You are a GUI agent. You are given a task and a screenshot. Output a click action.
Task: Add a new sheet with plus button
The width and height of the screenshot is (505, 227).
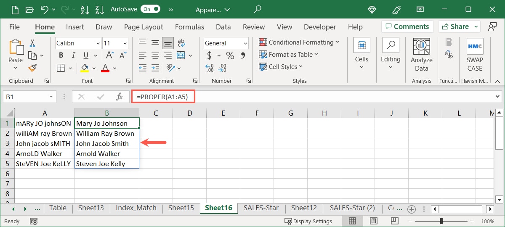coord(412,209)
